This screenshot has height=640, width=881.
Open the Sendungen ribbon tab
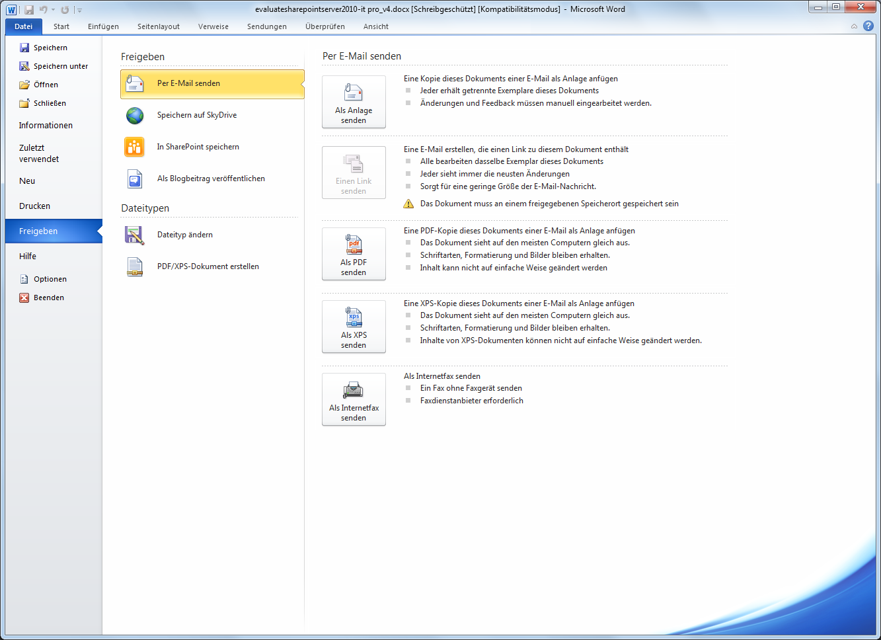[267, 26]
